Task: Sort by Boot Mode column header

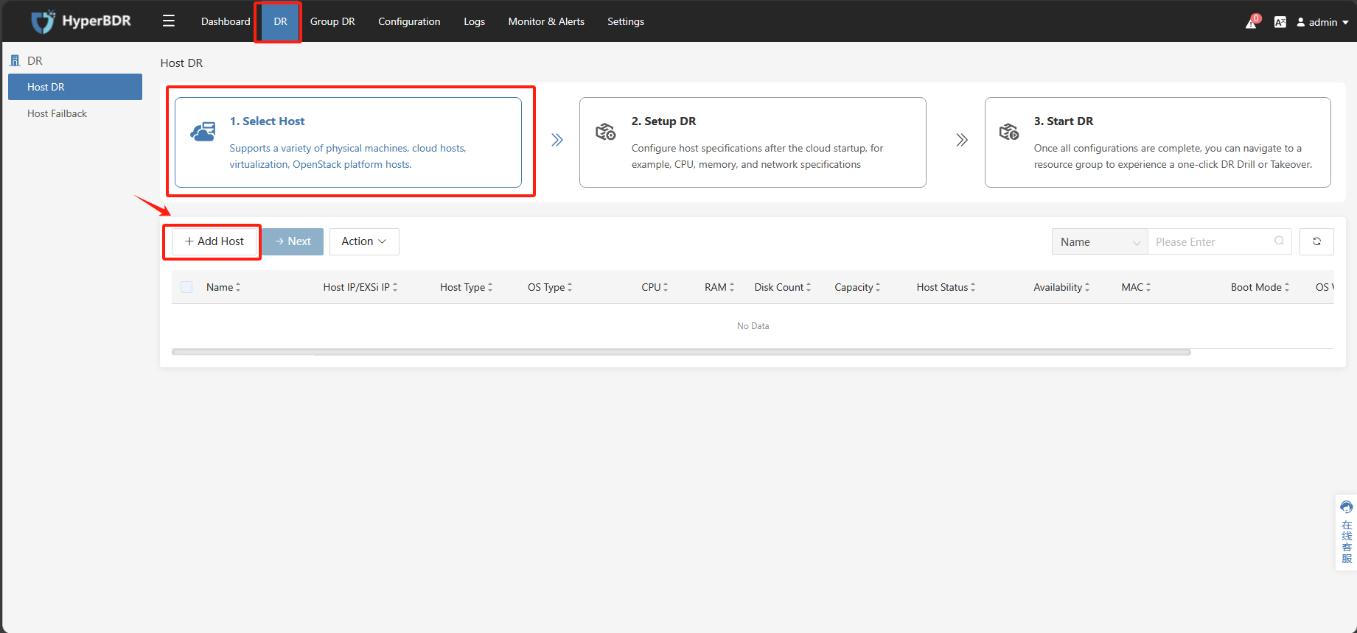Action: pyautogui.click(x=1260, y=287)
